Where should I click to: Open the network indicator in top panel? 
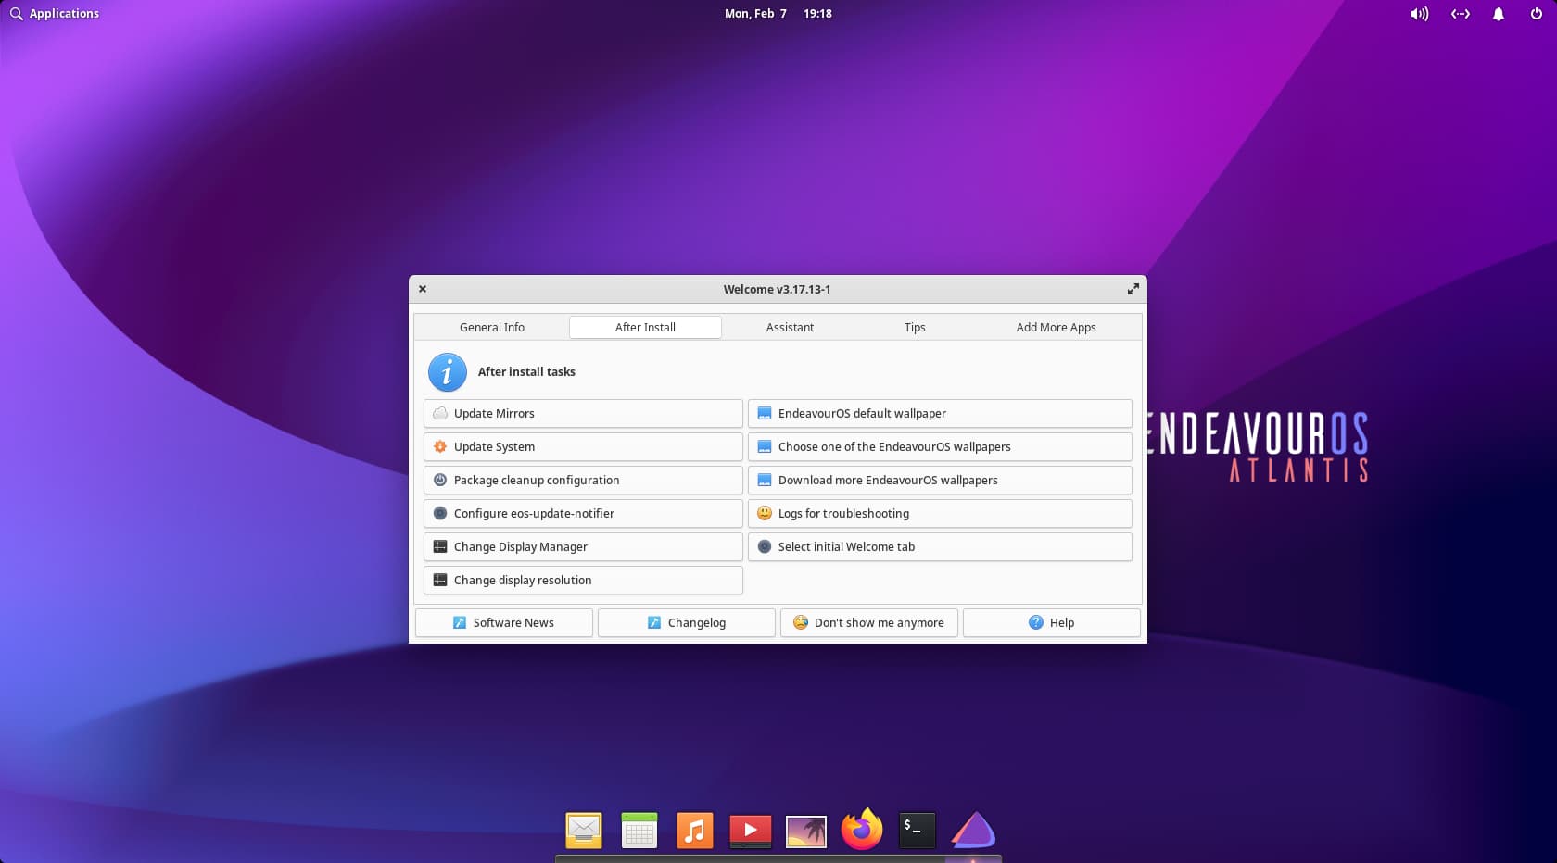tap(1461, 14)
